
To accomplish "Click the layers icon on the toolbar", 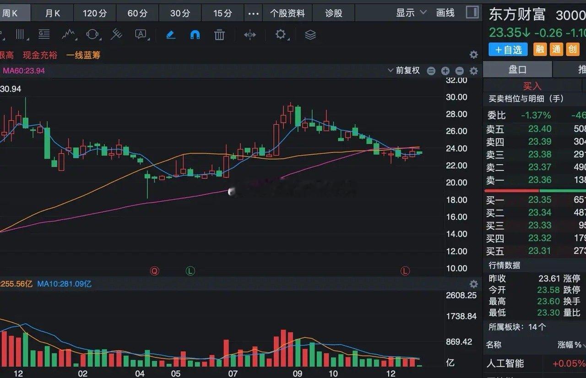I will point(310,34).
